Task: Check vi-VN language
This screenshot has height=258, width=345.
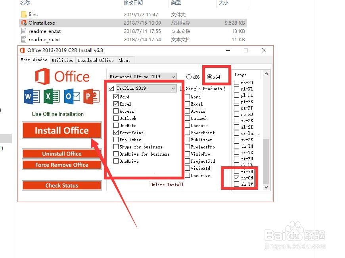Action: [236, 171]
